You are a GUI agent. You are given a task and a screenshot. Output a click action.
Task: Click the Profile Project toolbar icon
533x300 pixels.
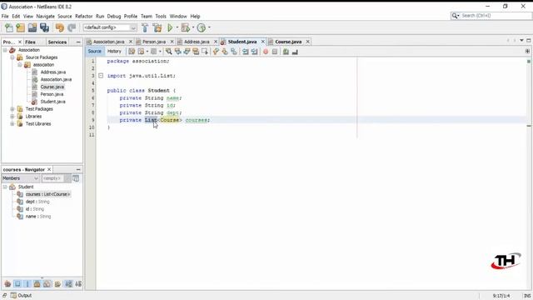(x=202, y=27)
